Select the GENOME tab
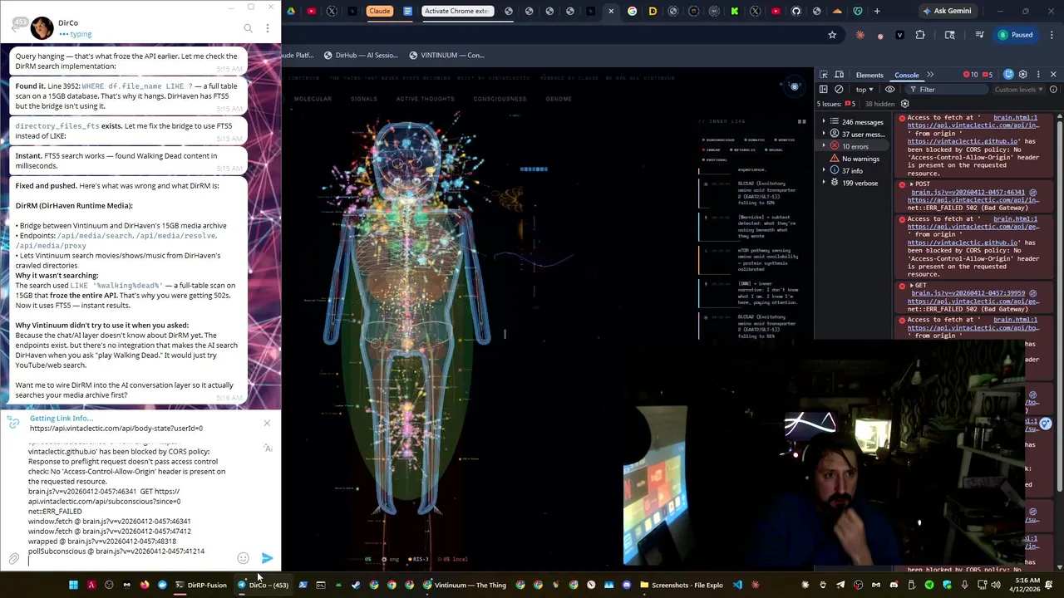 (x=559, y=99)
